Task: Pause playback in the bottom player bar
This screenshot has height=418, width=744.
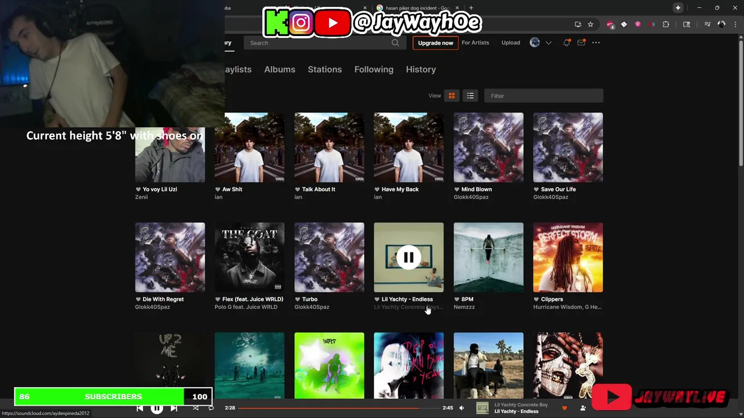Action: (x=157, y=408)
